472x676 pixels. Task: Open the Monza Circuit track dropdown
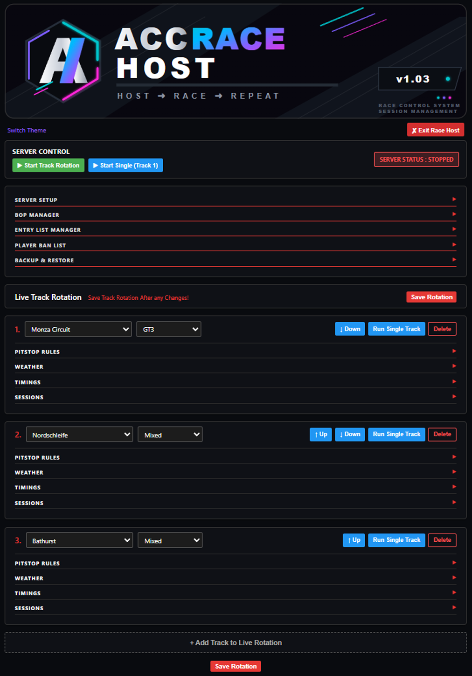tap(78, 329)
